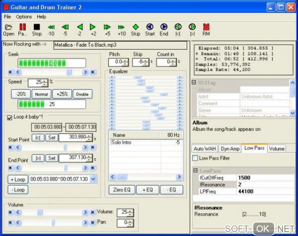
Task: Click the Pan slider thumb
Action: click(53, 222)
